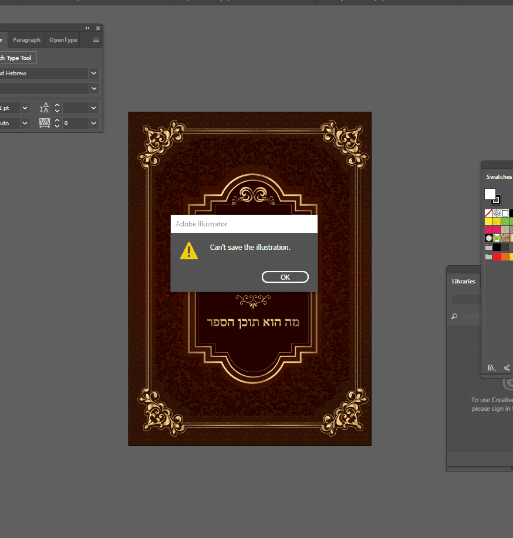The image size is (513, 538).
Task: Select the beige speckled pattern swatch
Action: pos(505,229)
